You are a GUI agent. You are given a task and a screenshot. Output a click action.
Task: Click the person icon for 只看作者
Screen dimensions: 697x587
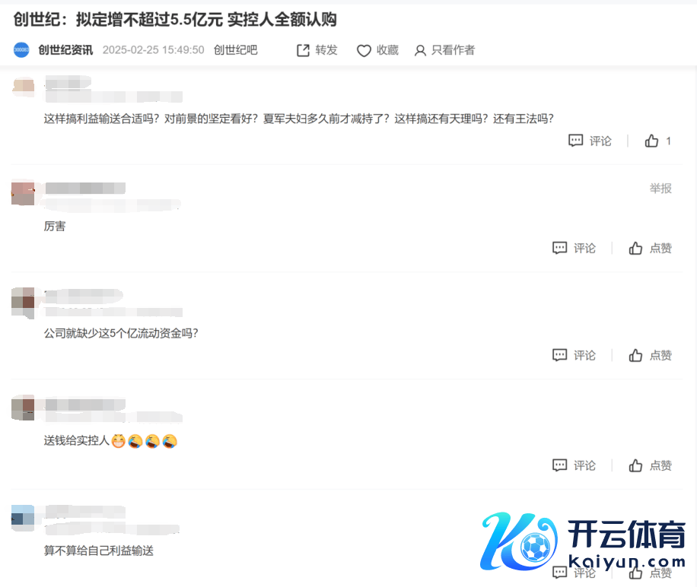tap(419, 51)
